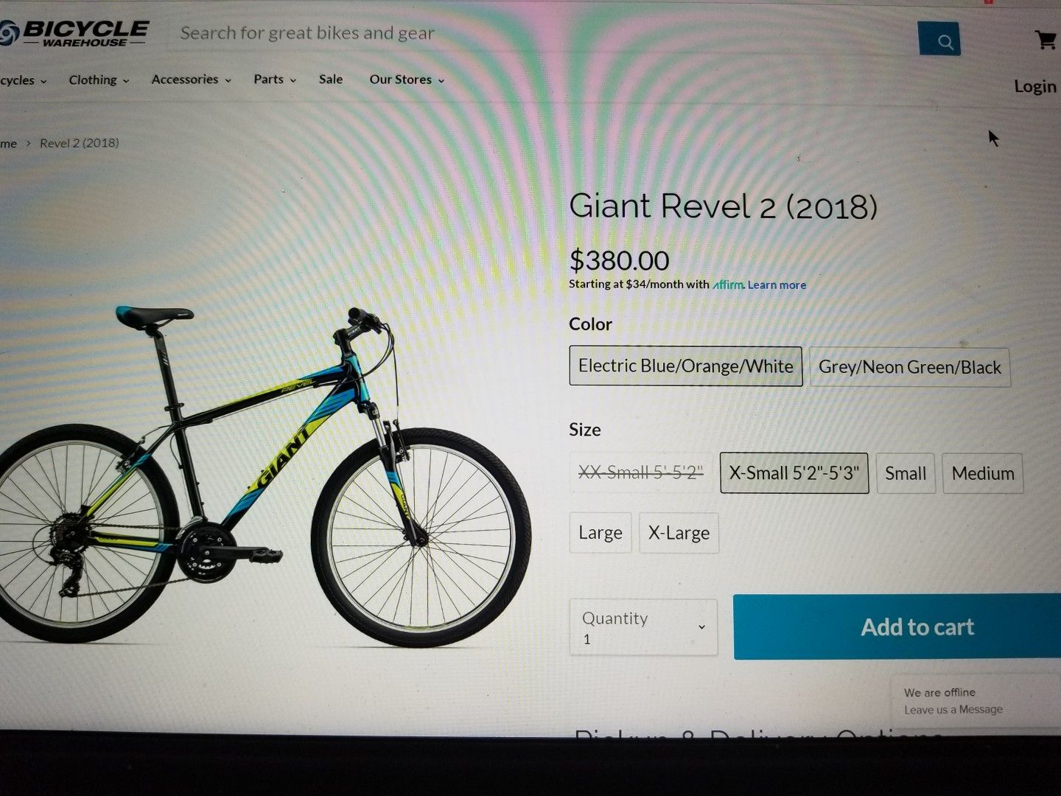Choose the Small size option
This screenshot has height=796, width=1061.
[x=906, y=473]
